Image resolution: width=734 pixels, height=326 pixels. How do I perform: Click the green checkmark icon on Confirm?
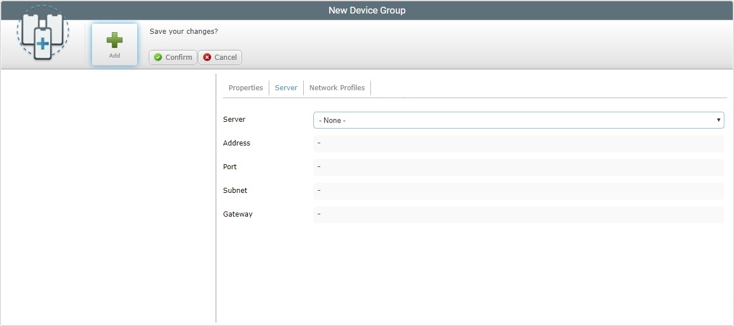click(158, 57)
